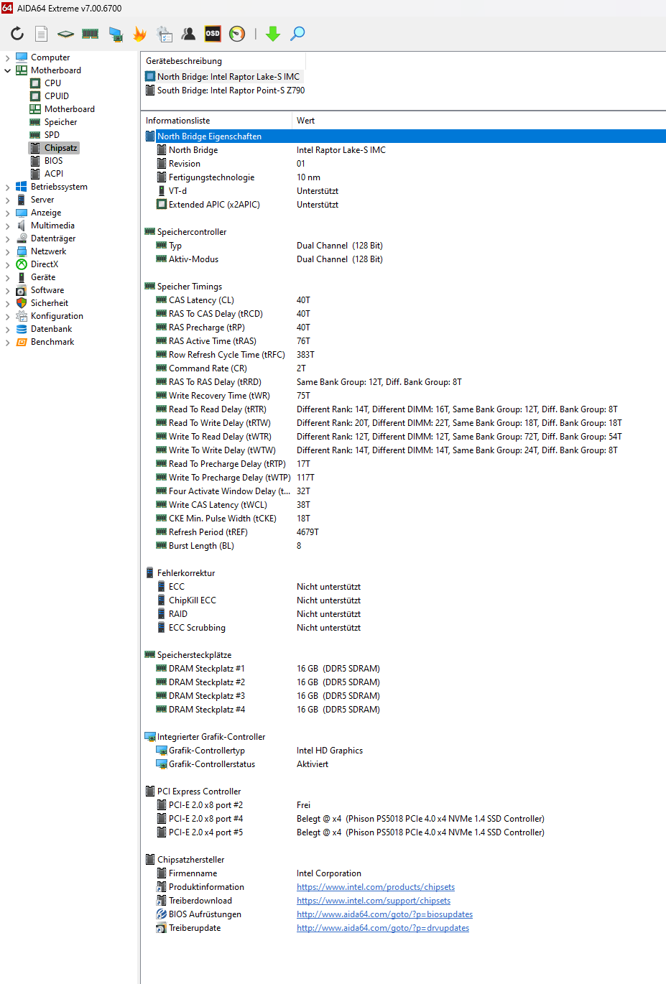Click the Geräte devices icon

(x=22, y=277)
